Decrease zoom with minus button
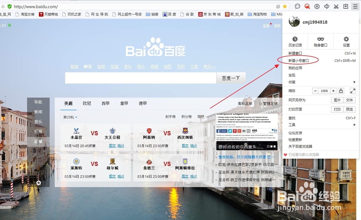 pos(315,91)
